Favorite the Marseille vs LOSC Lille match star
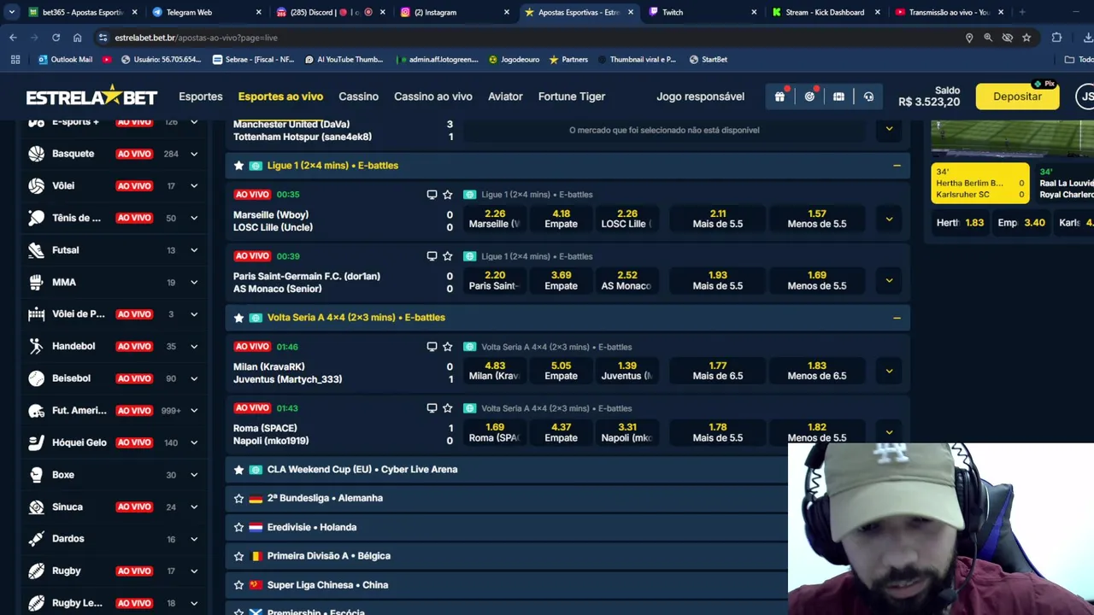Viewport: 1094px width, 615px height. pos(447,195)
